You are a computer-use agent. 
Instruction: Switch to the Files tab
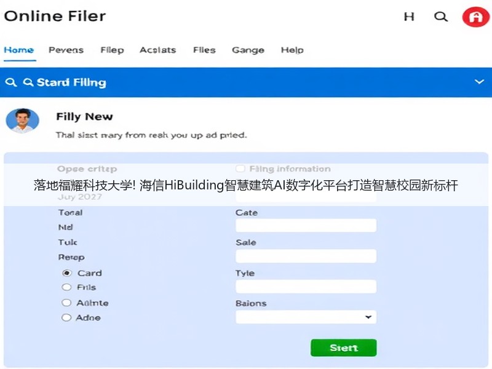[x=204, y=50]
